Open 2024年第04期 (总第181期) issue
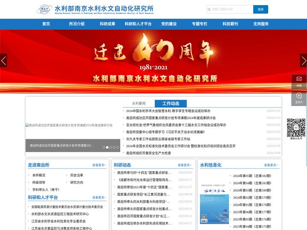307x230 pixels. pos(252,183)
